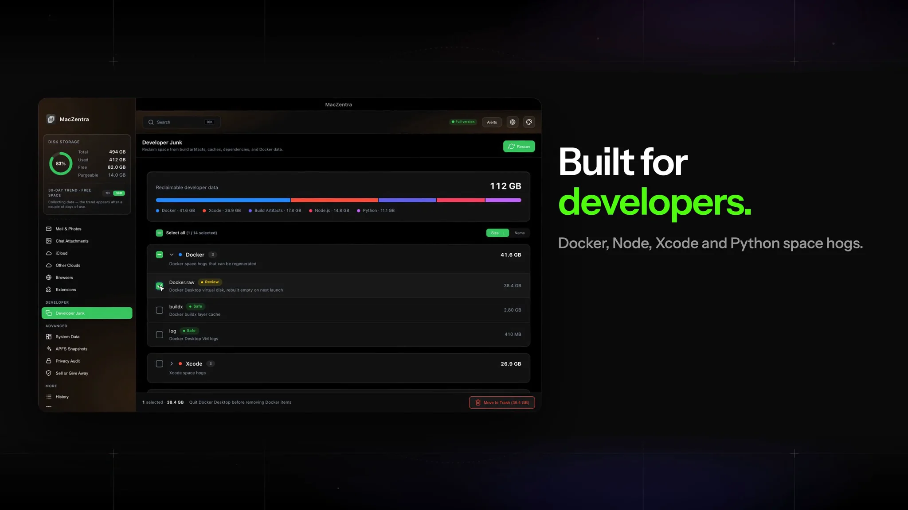Select the Other Clouds icon
The width and height of the screenshot is (908, 510).
tap(49, 265)
